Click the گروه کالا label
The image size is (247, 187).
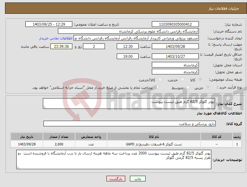(x=234, y=124)
